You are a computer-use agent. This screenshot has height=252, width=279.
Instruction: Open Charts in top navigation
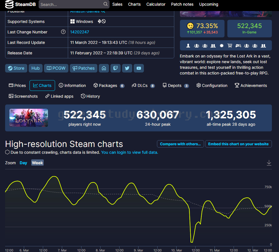coord(134,4)
